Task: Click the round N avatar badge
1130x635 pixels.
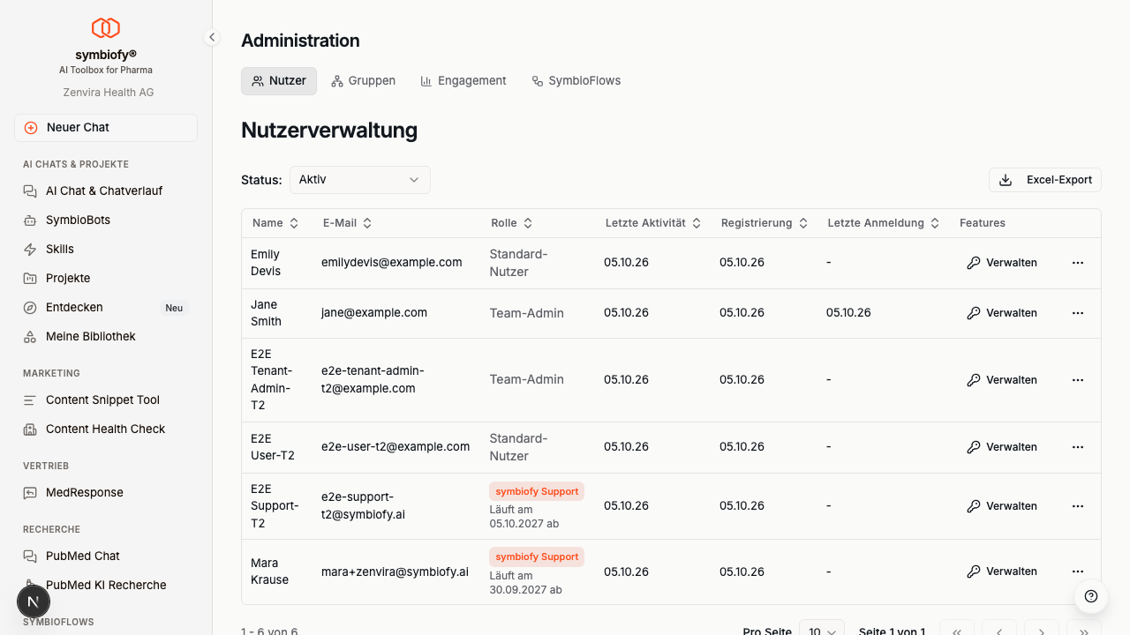Action: pyautogui.click(x=34, y=601)
